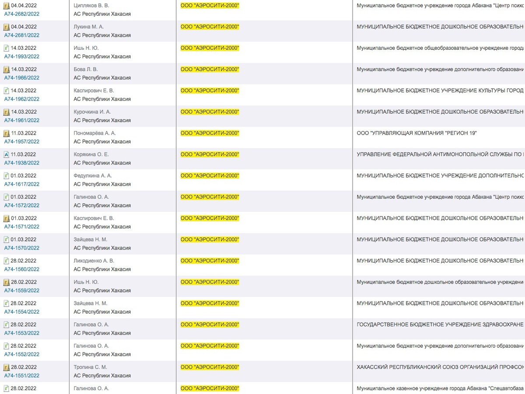The width and height of the screenshot is (525, 394).
Task: Select the icon beside case A74-1570/2022
Action: click(7, 240)
